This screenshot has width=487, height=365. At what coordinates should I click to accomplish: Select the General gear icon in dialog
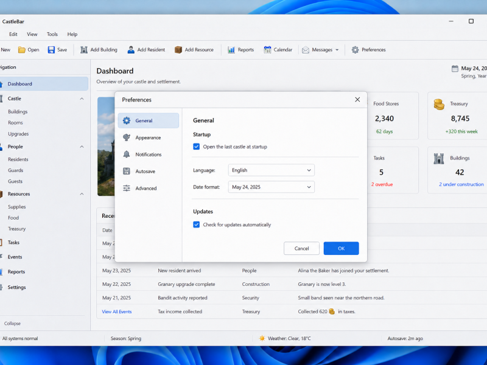click(x=127, y=120)
